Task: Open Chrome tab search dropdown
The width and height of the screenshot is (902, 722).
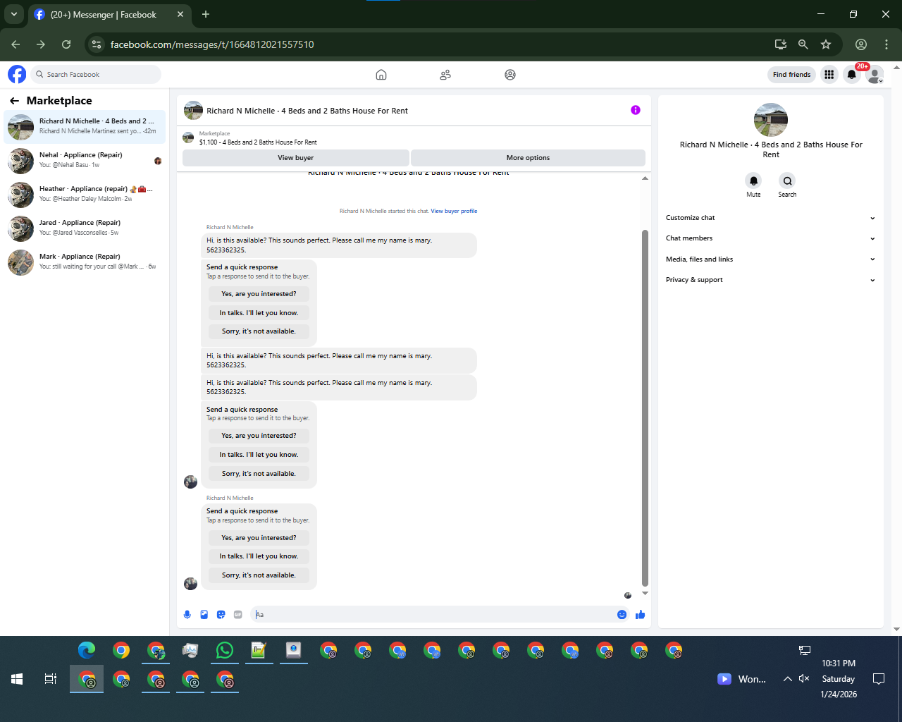Action: 14,14
